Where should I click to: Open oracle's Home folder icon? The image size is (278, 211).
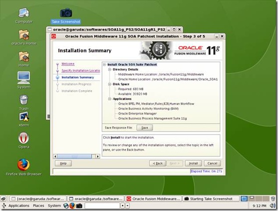tap(24, 37)
